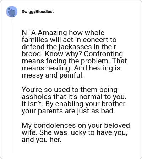Click the word "jackasses" in the comment
Screen dimensions: 142x159
click(75, 47)
